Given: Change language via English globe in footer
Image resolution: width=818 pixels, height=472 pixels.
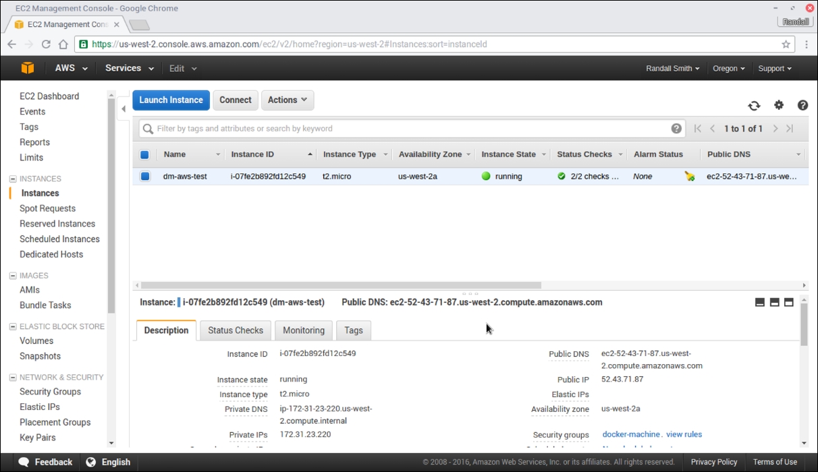Looking at the screenshot, I should 108,462.
